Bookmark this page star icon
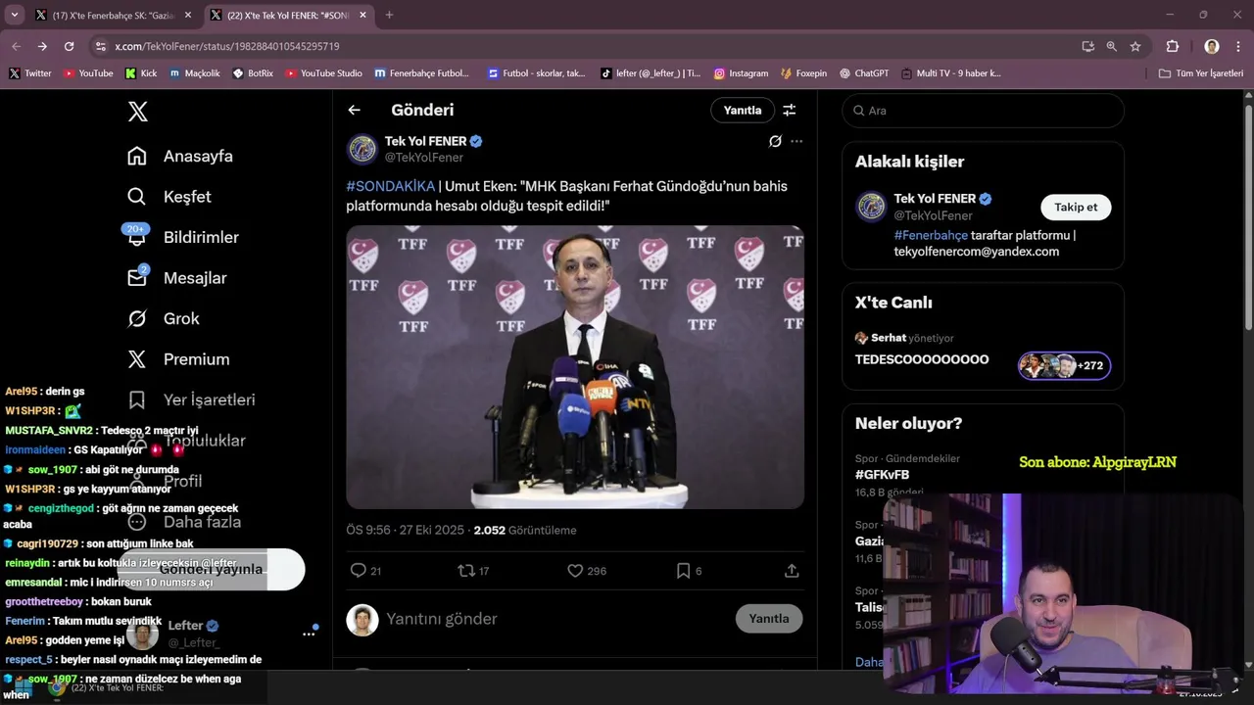The image size is (1254, 705). [1135, 46]
